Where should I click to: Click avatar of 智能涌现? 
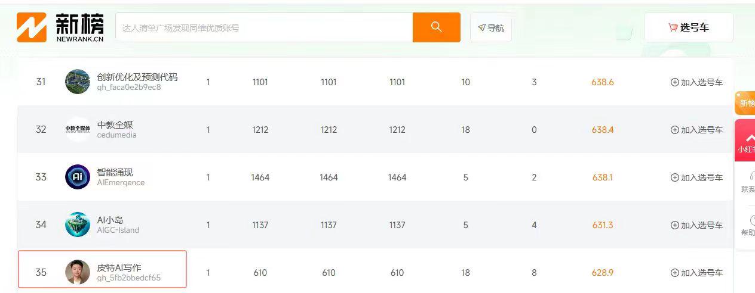click(78, 177)
